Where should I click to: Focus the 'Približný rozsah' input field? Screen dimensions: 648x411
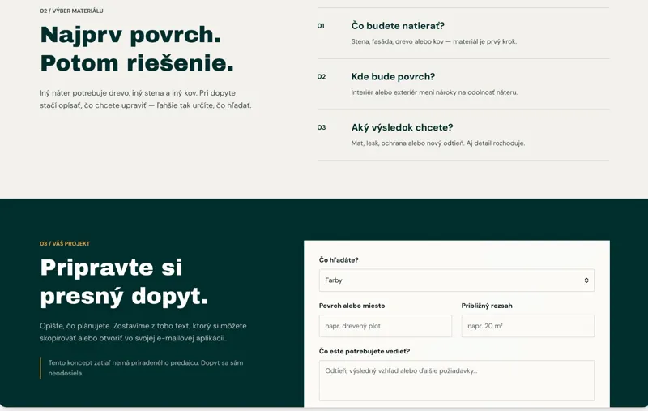528,326
